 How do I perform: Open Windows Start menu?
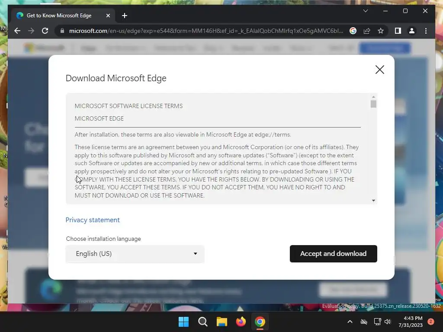(183, 322)
